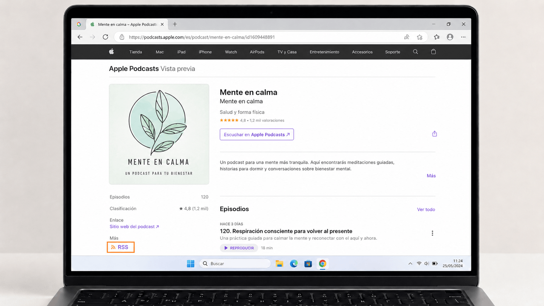
Task: Click the Episodios 120 count row
Action: pyautogui.click(x=159, y=197)
